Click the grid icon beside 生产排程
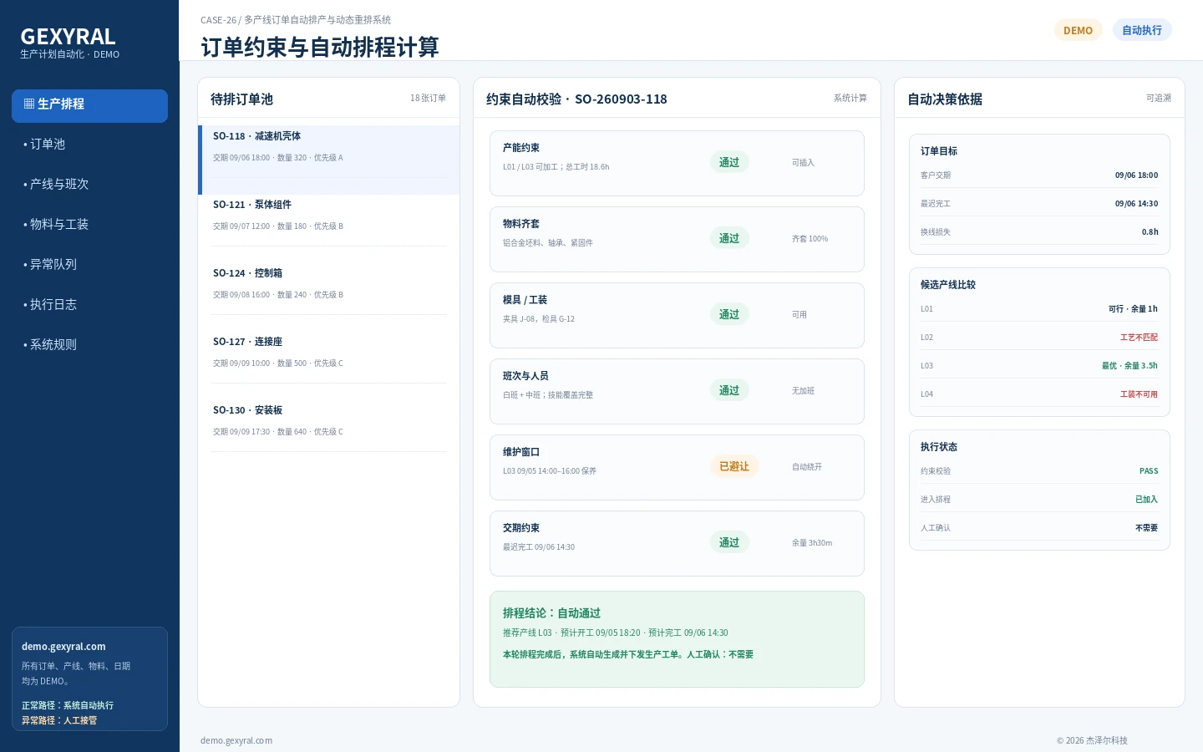This screenshot has height=752, width=1203. click(x=29, y=104)
